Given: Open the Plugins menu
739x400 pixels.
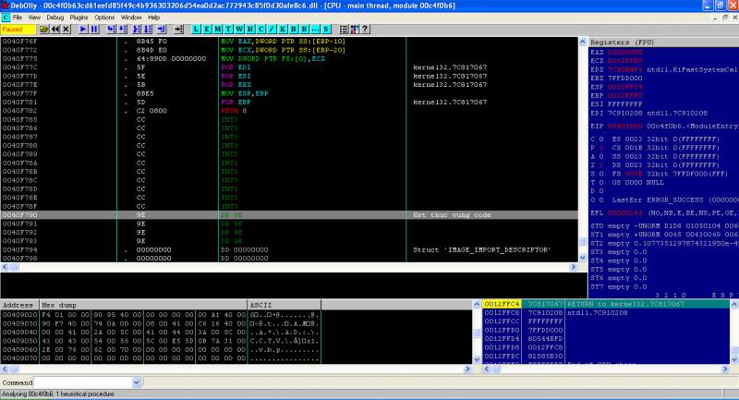Looking at the screenshot, I should click(79, 18).
